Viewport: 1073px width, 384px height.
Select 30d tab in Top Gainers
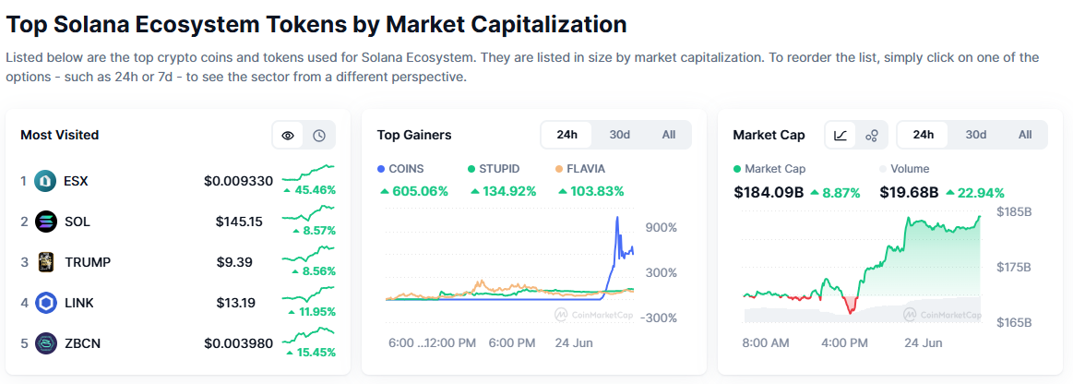[x=619, y=135]
